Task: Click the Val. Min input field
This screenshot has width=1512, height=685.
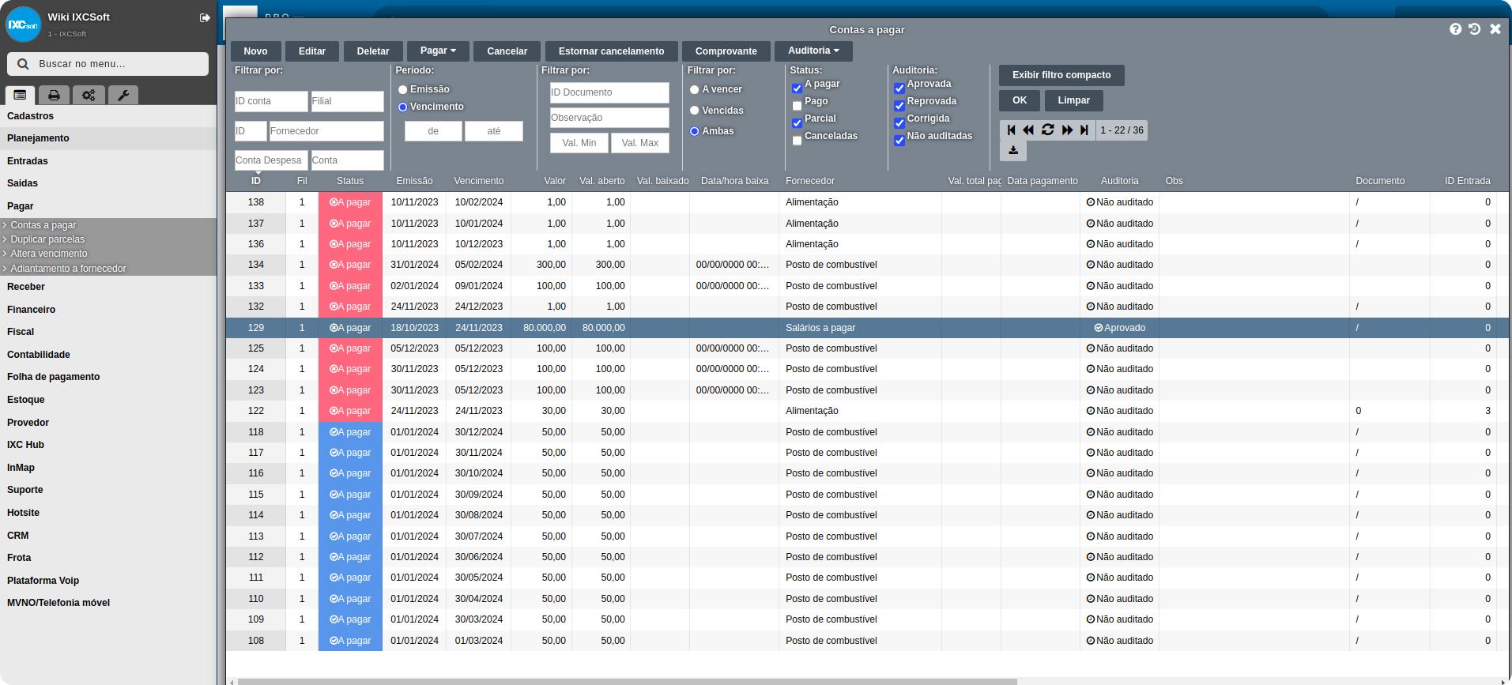Action: 579,143
